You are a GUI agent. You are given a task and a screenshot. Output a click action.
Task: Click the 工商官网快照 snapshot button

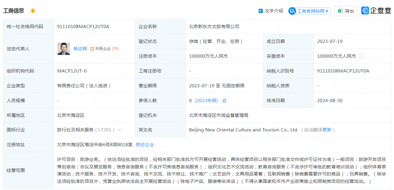[x=310, y=11]
